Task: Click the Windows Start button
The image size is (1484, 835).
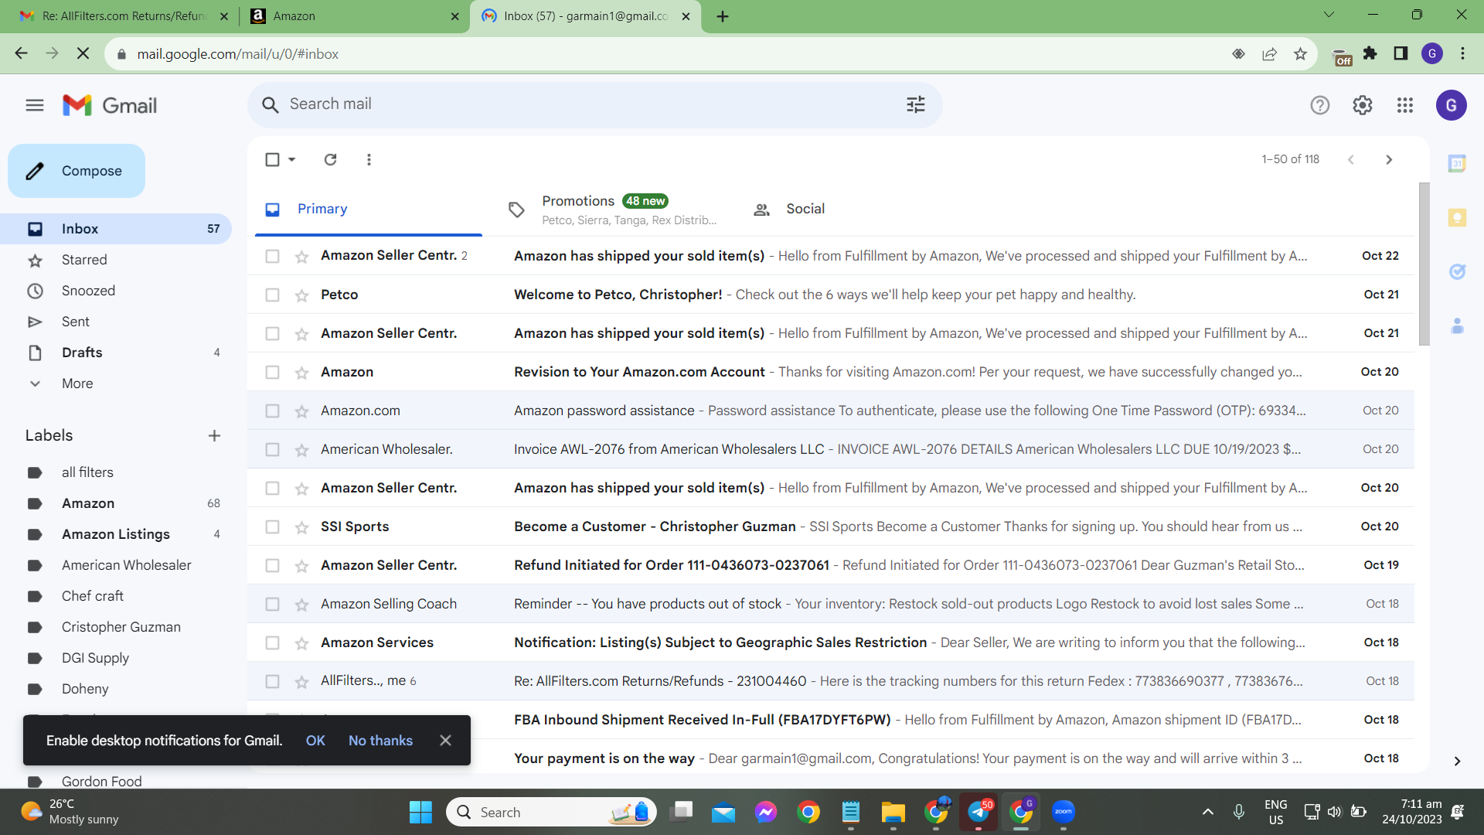Action: point(420,812)
